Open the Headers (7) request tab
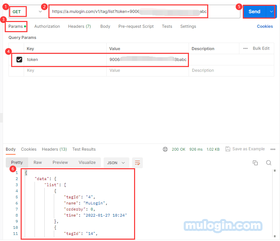 pyautogui.click(x=80, y=26)
